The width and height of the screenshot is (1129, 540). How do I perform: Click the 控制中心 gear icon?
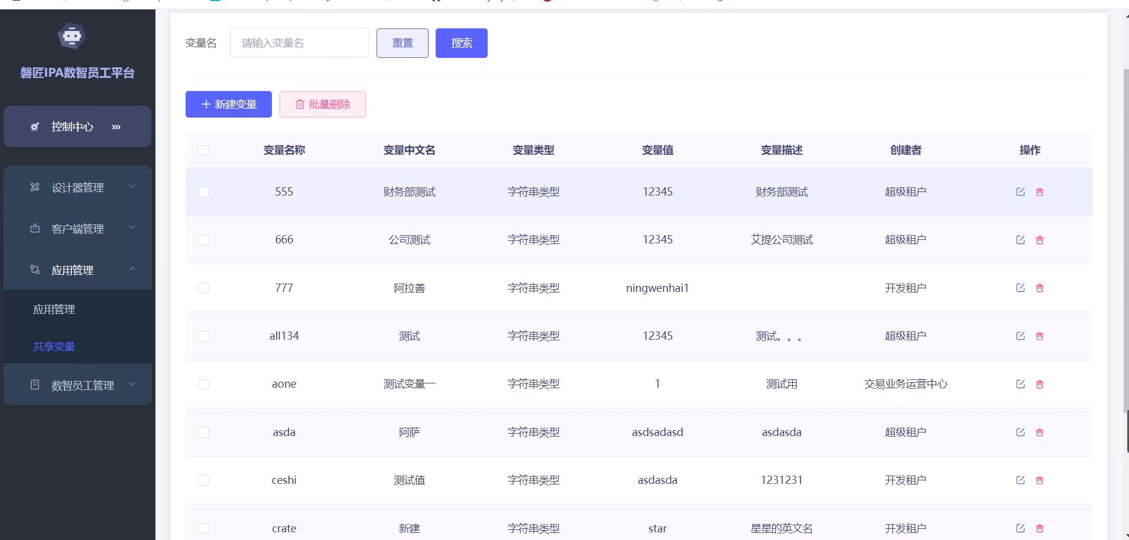35,126
